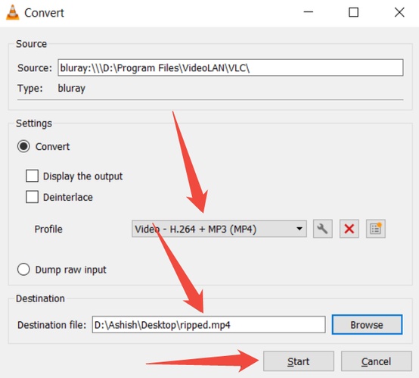Click the 'Destination file:' label
This screenshot has width=419, height=378.
tap(52, 325)
